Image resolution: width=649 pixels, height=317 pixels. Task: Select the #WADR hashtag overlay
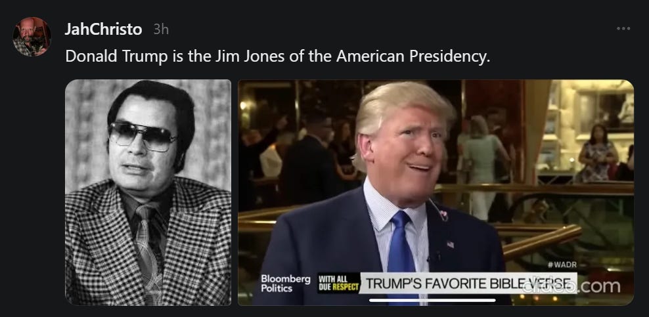tap(562, 265)
